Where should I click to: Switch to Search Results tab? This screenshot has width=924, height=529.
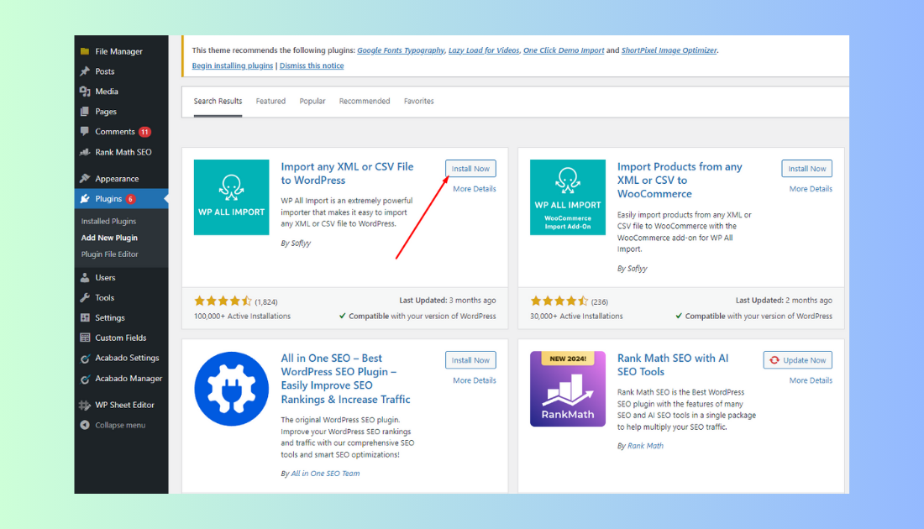pyautogui.click(x=218, y=102)
